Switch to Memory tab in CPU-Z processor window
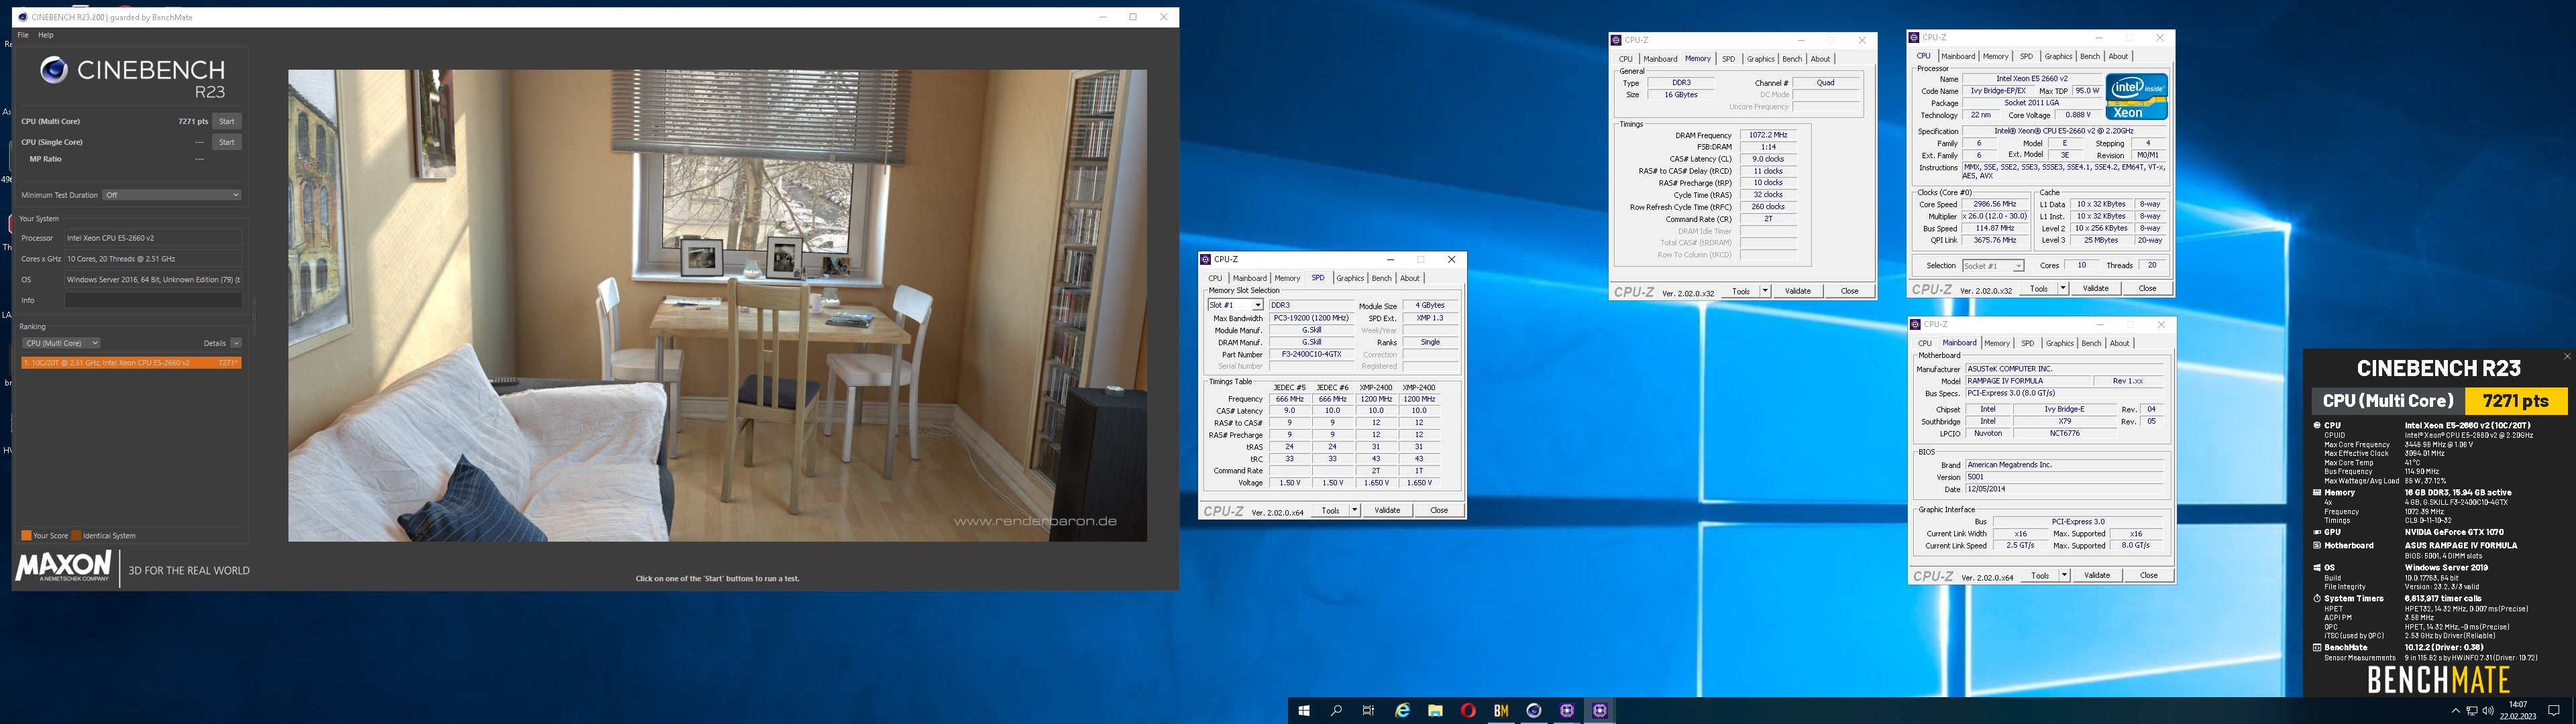 tap(1996, 56)
